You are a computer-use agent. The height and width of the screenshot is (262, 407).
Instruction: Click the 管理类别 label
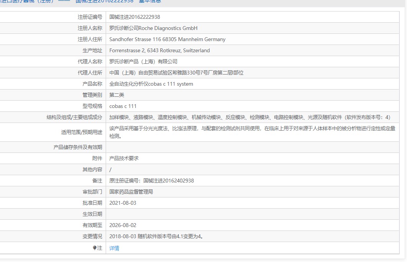[x=92, y=95]
